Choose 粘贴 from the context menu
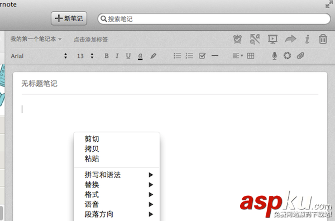Image resolution: width=335 pixels, height=221 pixels. pos(117,158)
